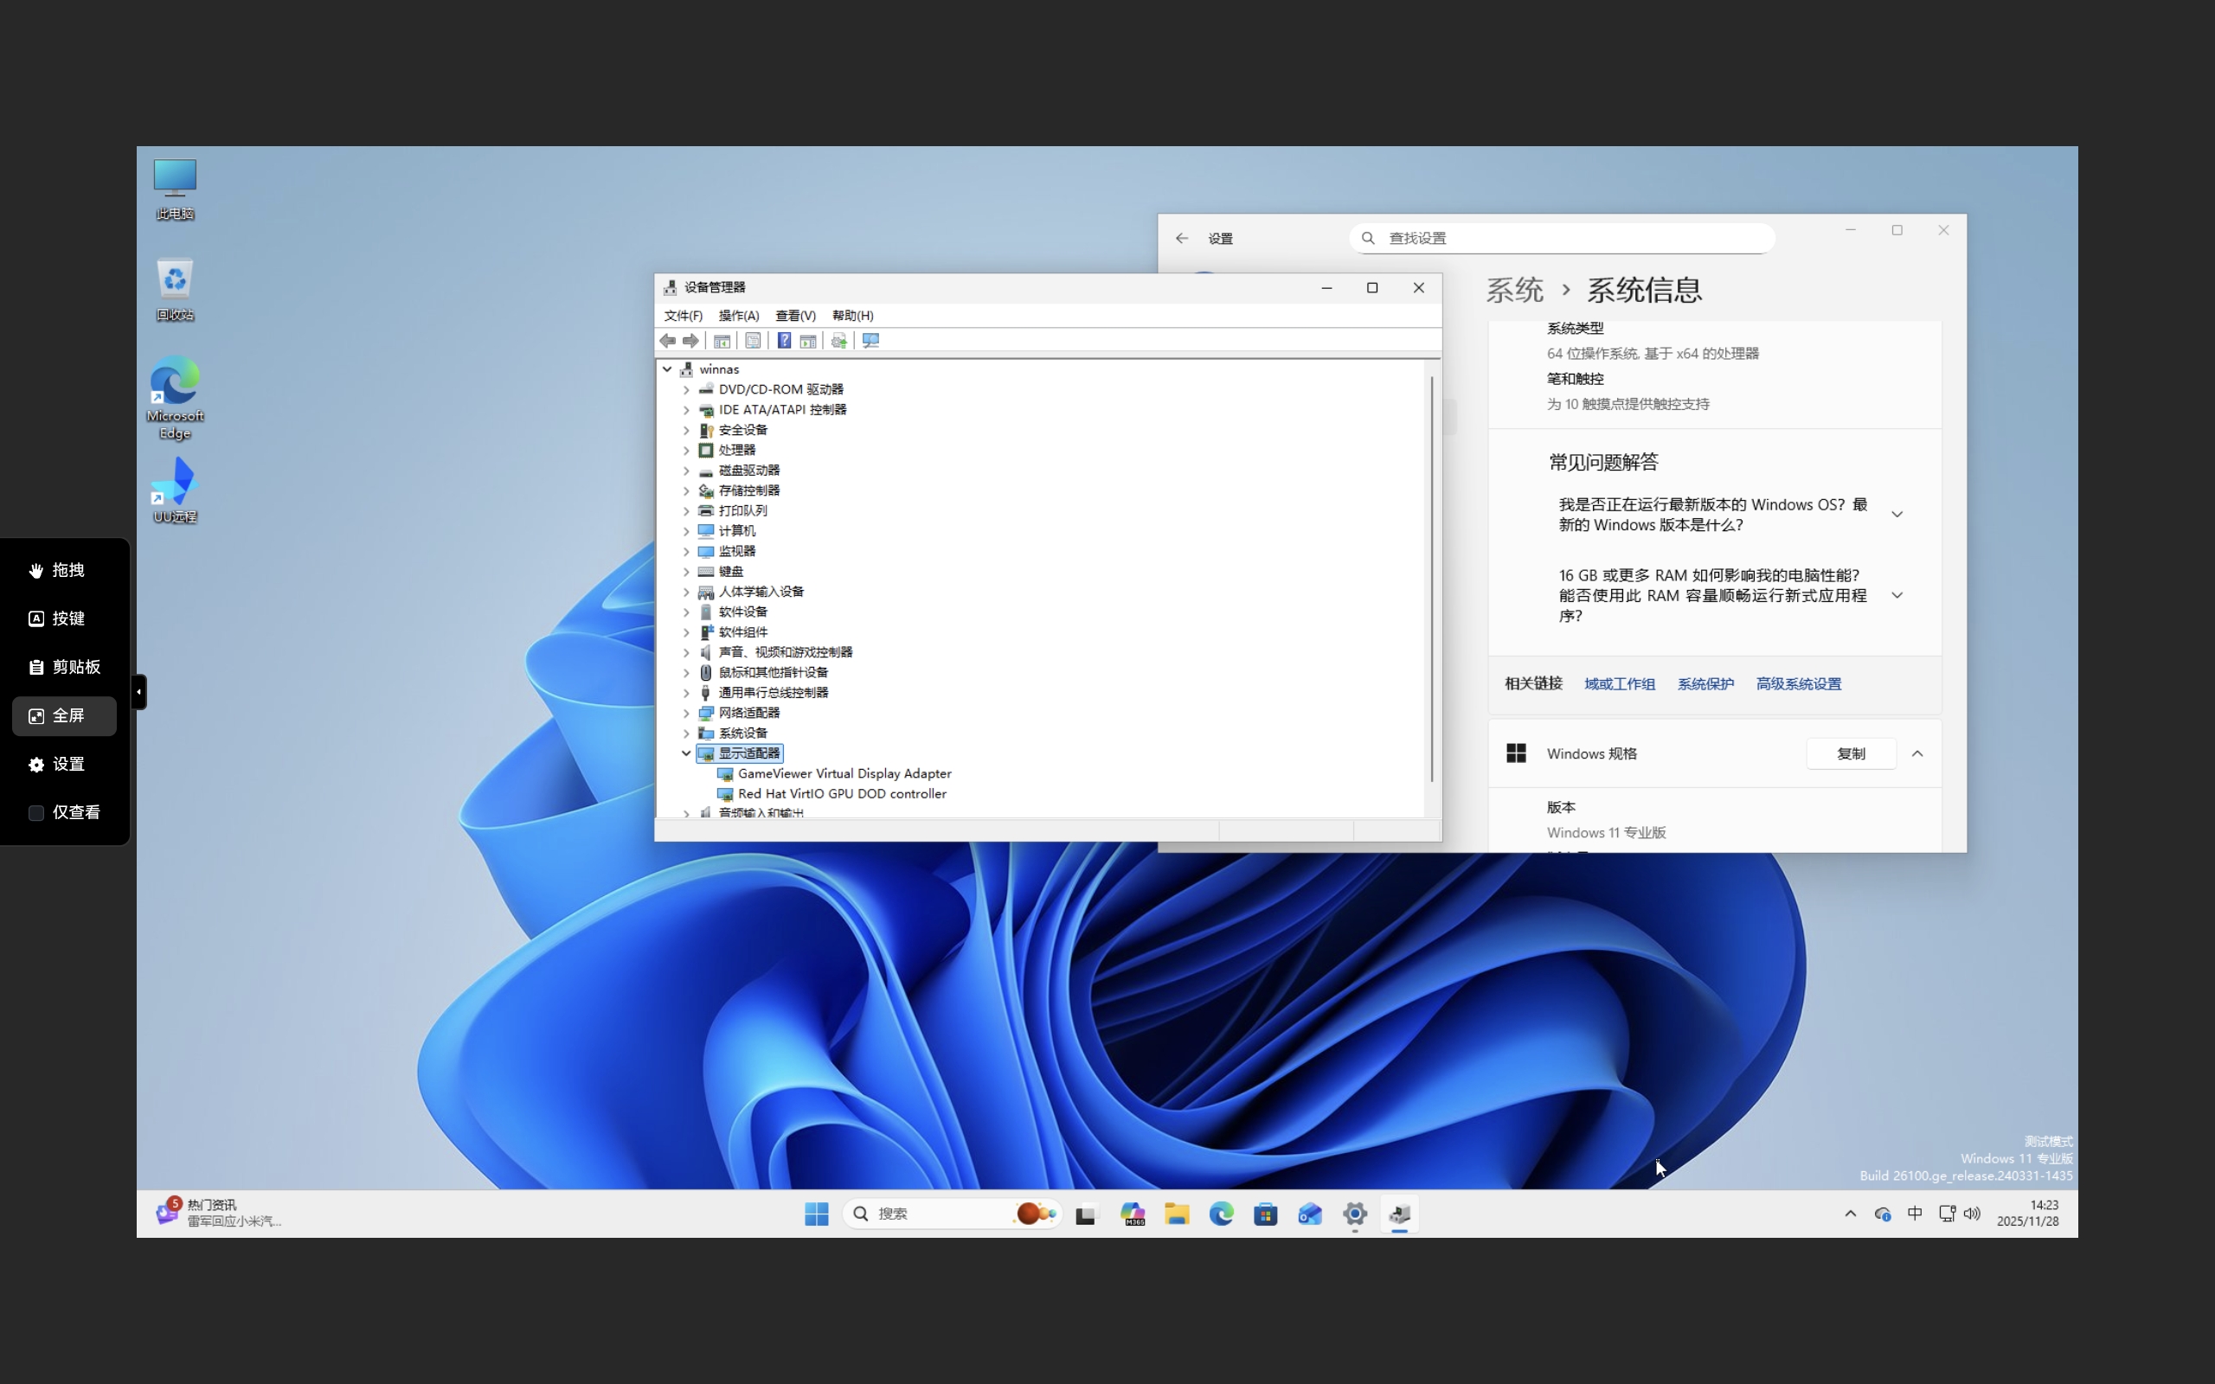This screenshot has width=2215, height=1384.
Task: Click the back navigation arrow in Device Manager
Action: point(666,340)
